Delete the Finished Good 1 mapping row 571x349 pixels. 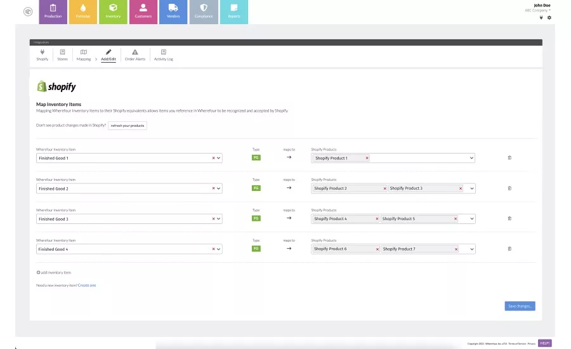pos(509,158)
